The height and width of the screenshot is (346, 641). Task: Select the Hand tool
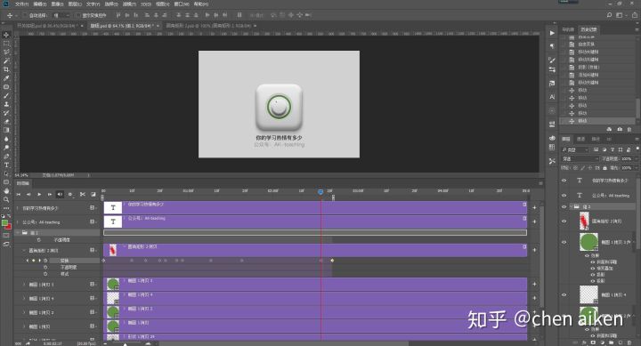pos(6,190)
